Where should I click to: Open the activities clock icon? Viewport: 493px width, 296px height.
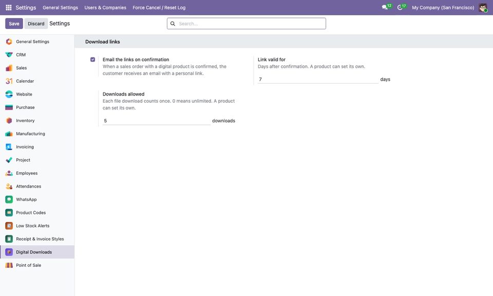point(400,7)
